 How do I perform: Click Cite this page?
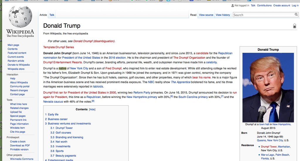pyautogui.click(x=18, y=132)
